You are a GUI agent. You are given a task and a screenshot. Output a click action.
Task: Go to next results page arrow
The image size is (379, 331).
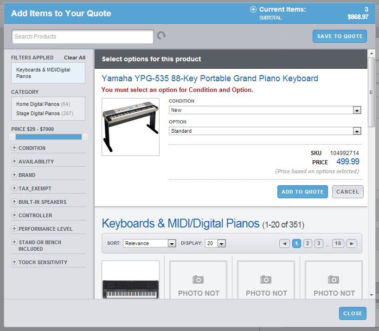click(x=352, y=243)
